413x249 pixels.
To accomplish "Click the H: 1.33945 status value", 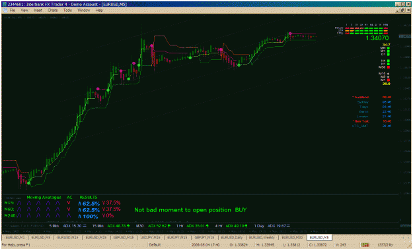I will tap(266, 245).
